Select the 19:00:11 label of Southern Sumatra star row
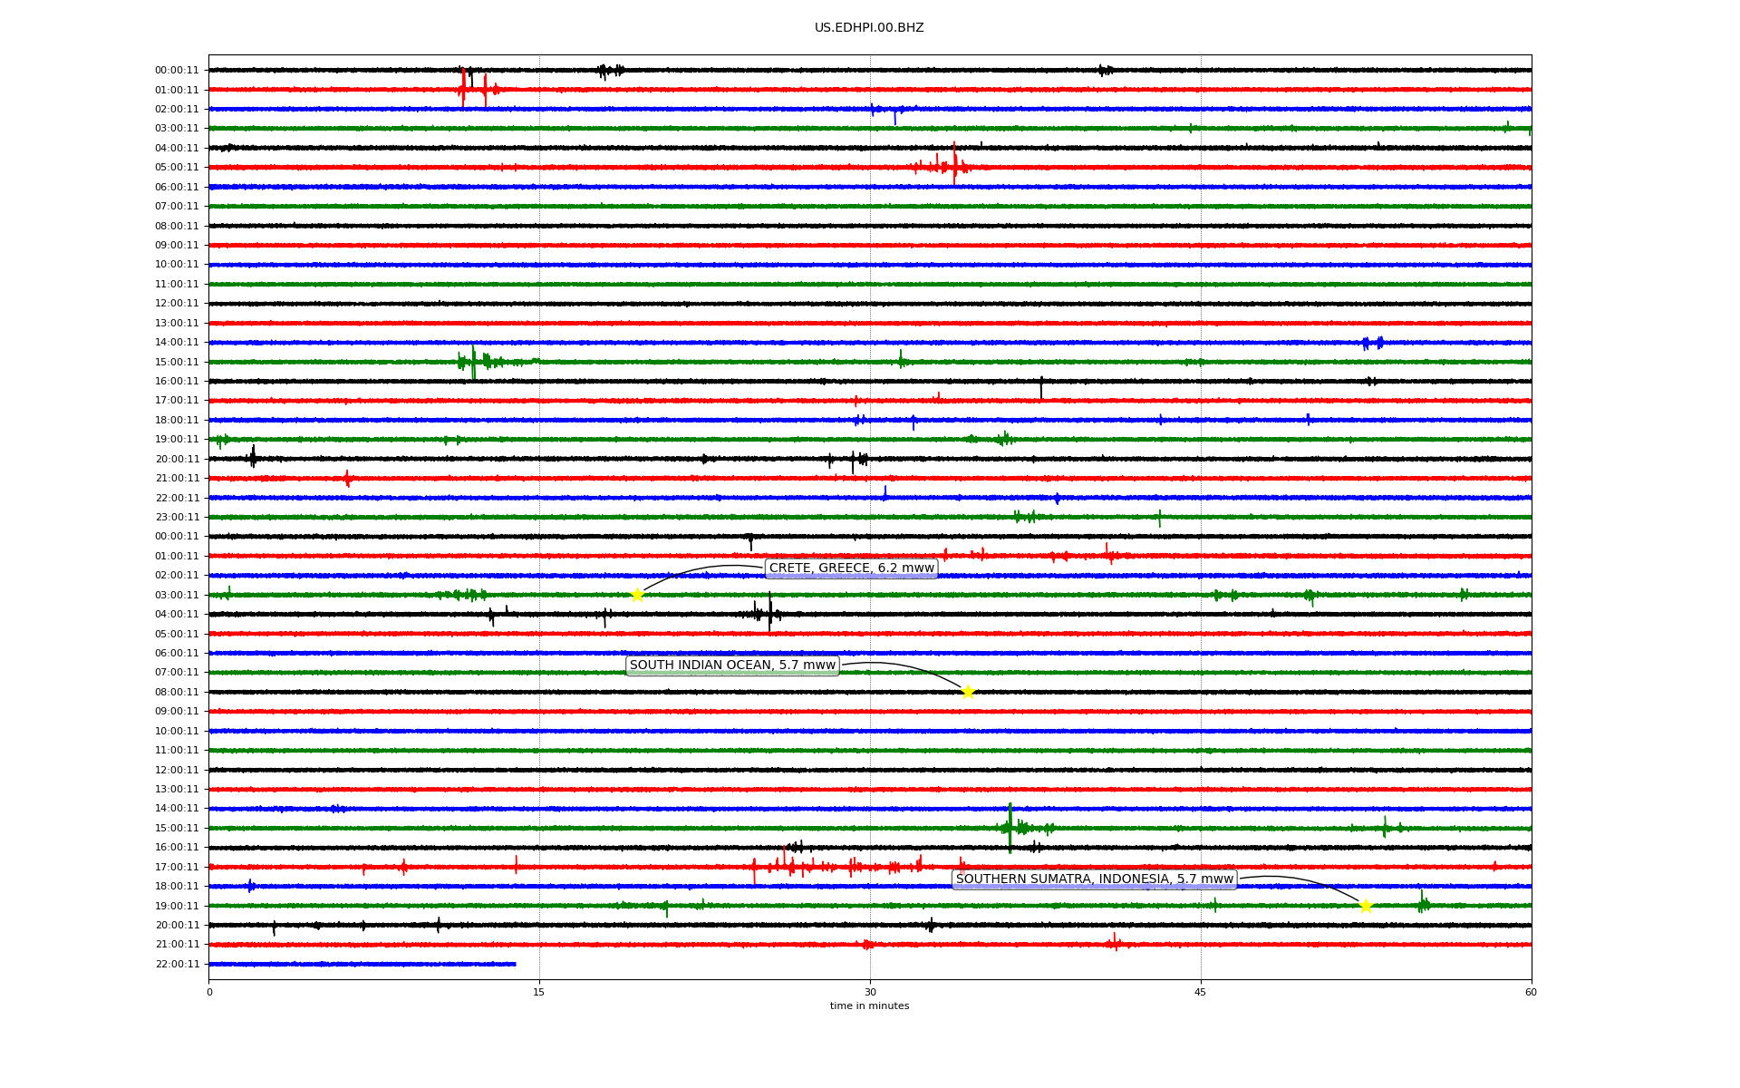This screenshot has width=1740, height=1088. pyautogui.click(x=177, y=906)
